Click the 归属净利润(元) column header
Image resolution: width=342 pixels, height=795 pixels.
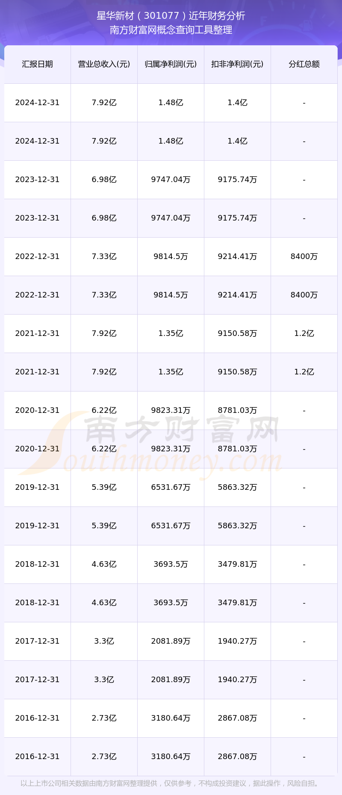pyautogui.click(x=171, y=64)
